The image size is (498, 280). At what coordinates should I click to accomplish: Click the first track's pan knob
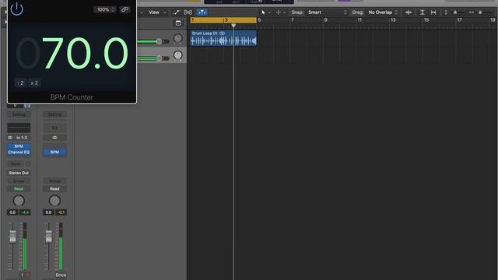178,39
